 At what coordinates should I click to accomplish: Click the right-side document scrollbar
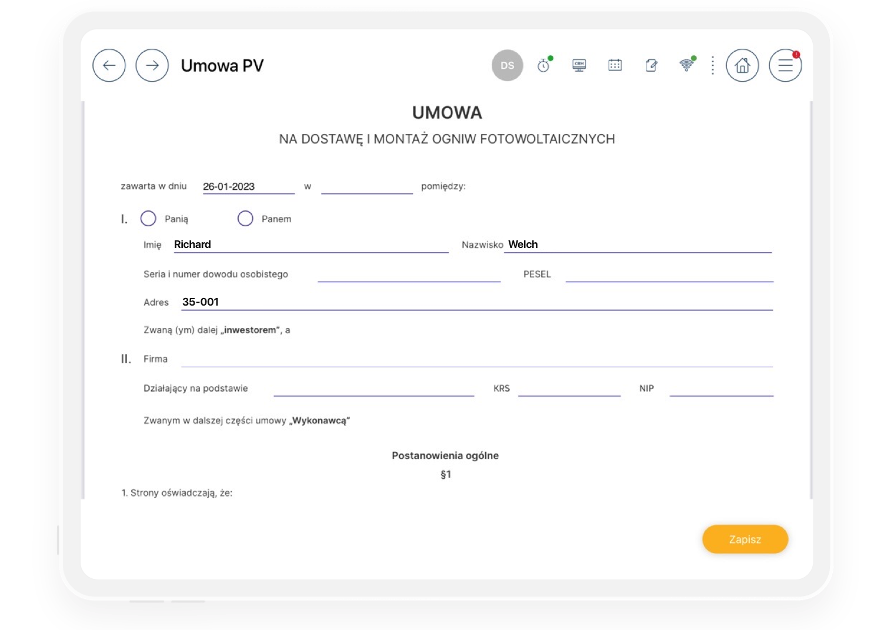click(x=811, y=300)
